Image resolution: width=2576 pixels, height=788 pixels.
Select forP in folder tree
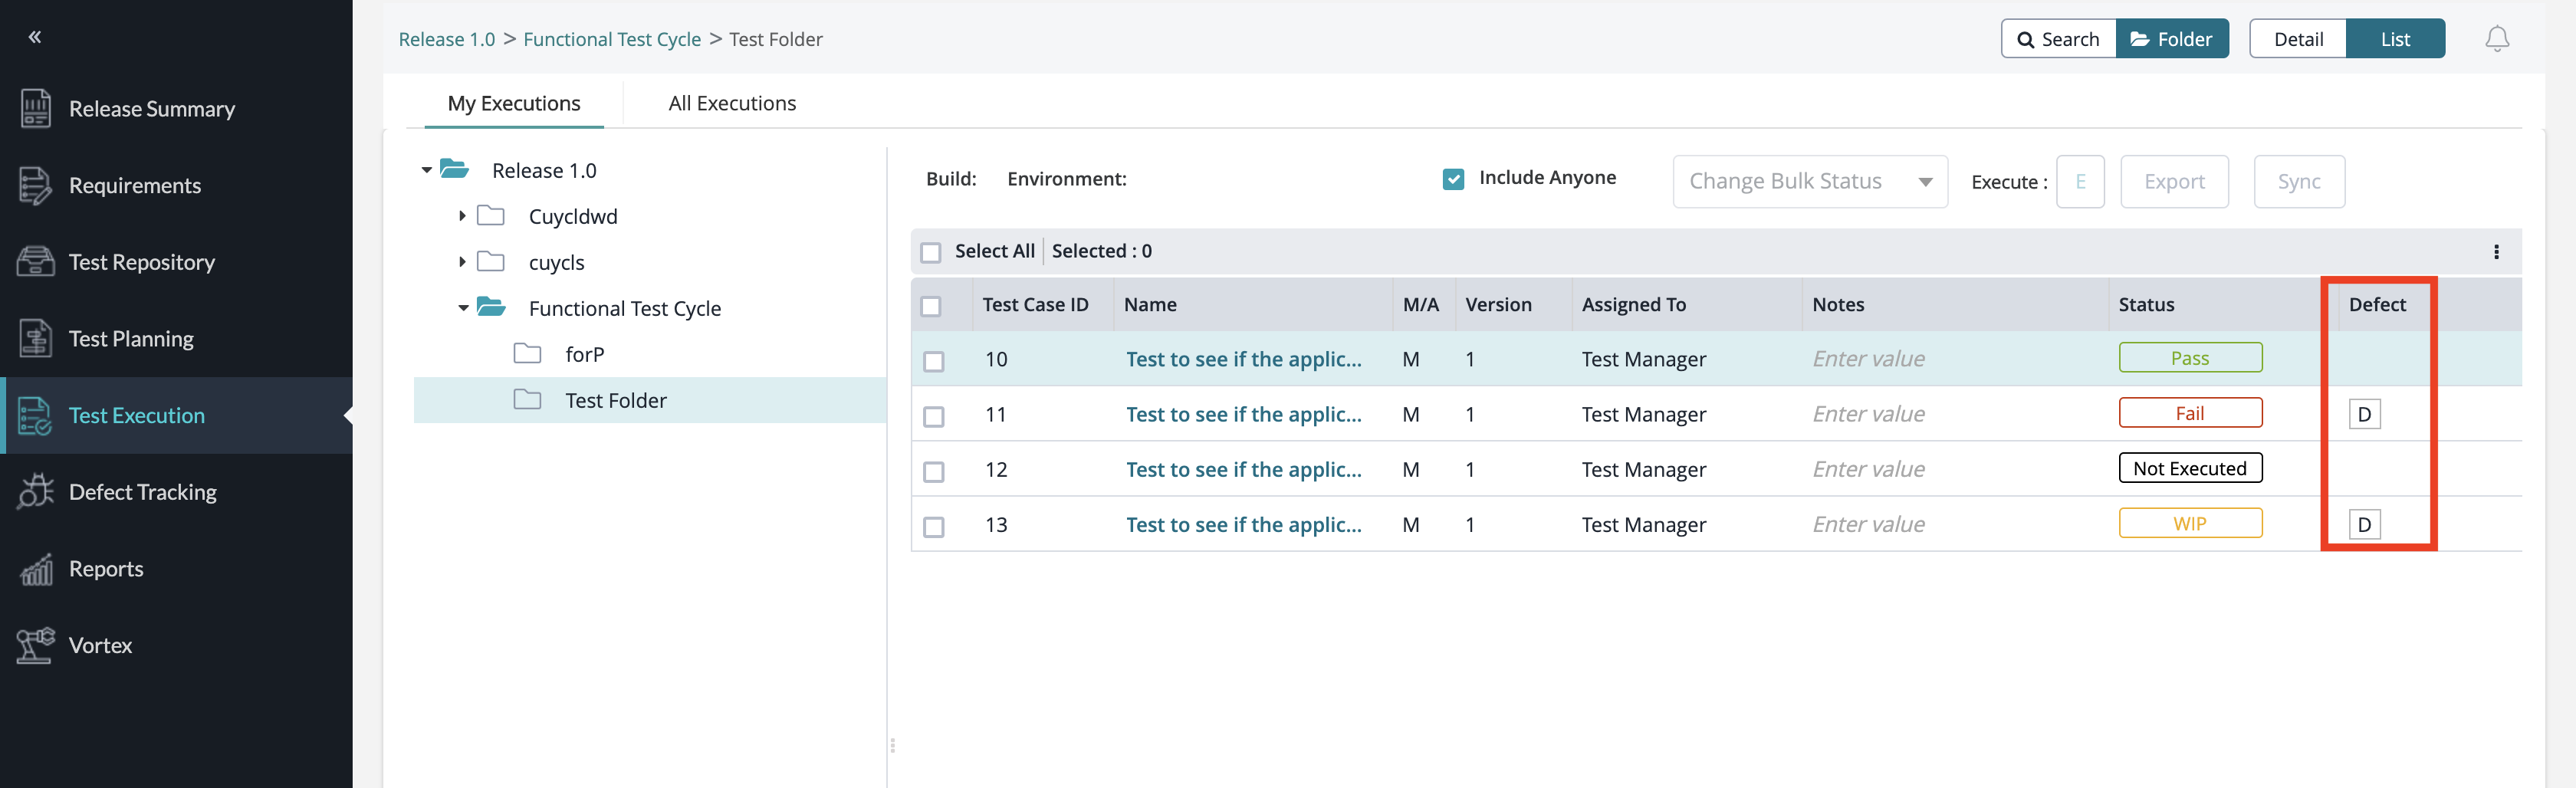584,354
